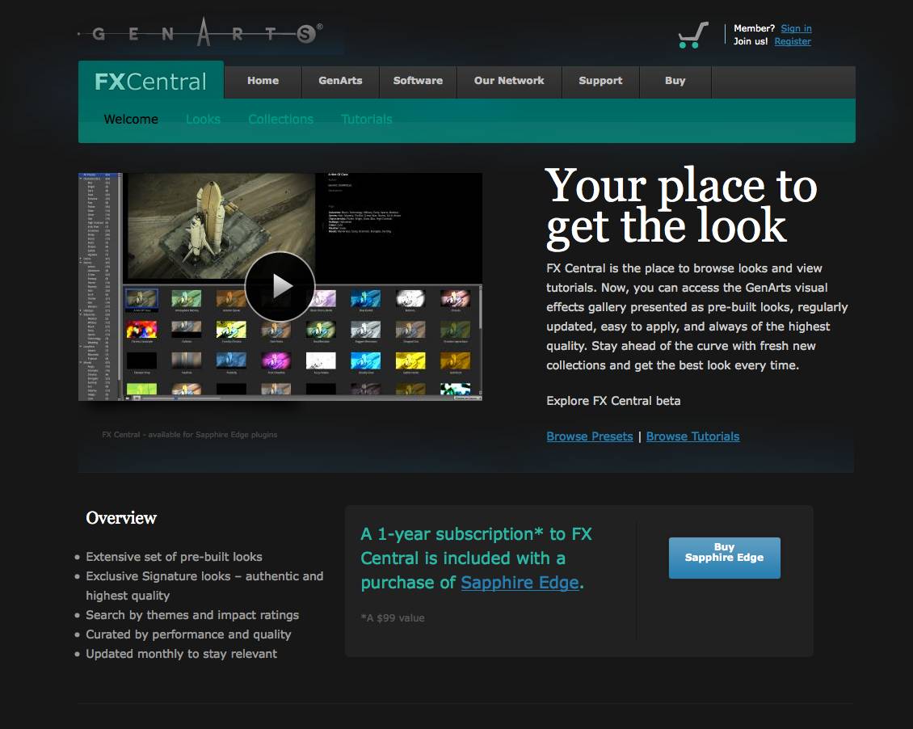Click the Browse Tutorials link
This screenshot has width=913, height=729.
[x=692, y=436]
